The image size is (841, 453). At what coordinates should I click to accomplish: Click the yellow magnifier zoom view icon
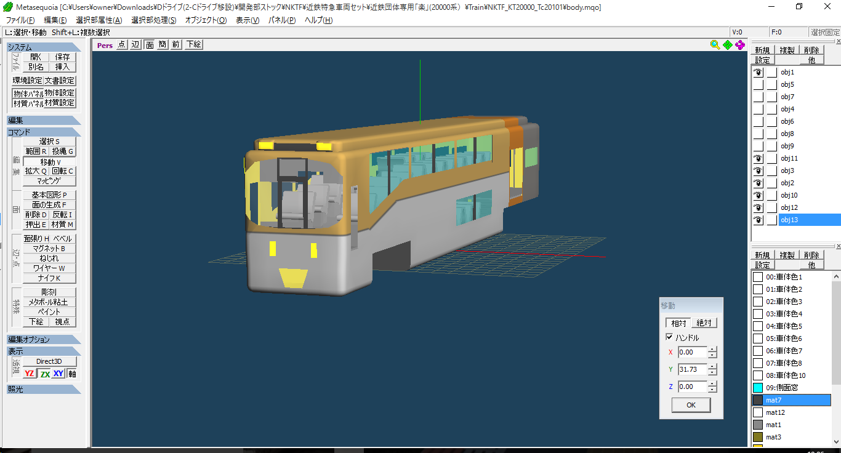pos(715,44)
